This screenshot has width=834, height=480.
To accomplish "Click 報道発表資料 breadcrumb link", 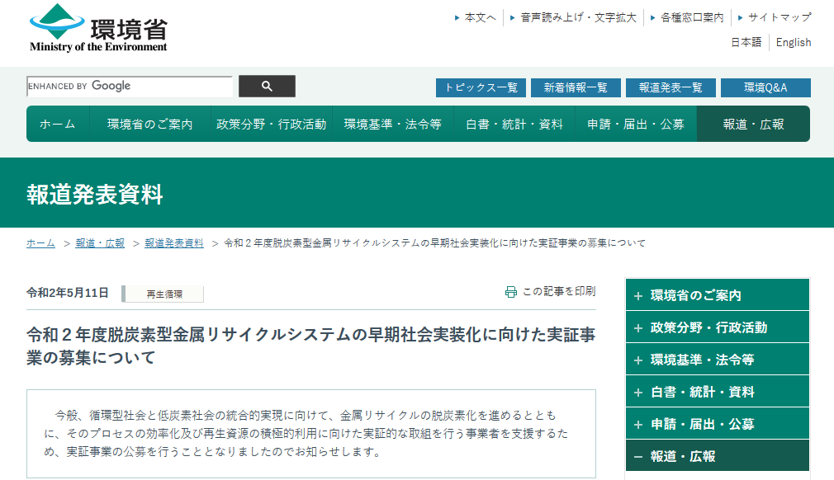I will tap(174, 243).
